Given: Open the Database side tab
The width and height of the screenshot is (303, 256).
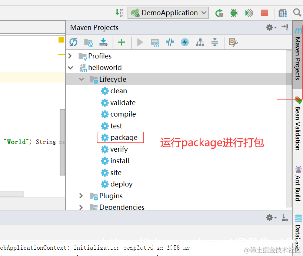Looking at the screenshot, I should pyautogui.click(x=298, y=233).
